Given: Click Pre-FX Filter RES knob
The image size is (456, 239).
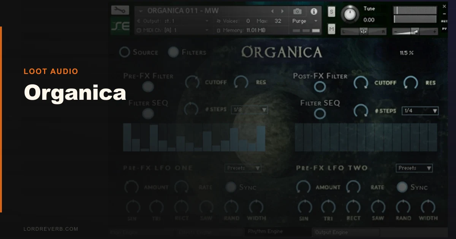Looking at the screenshot, I should (241, 82).
